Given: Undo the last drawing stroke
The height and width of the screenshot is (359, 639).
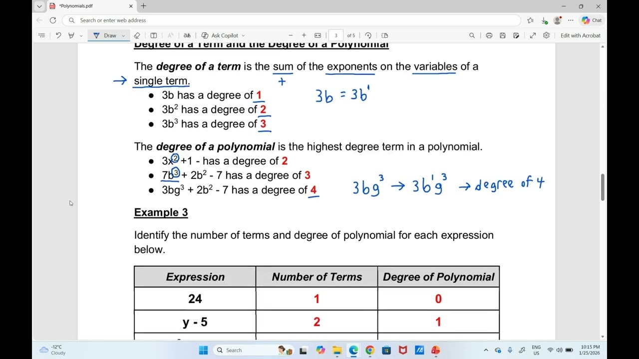Looking at the screenshot, I should click(58, 35).
